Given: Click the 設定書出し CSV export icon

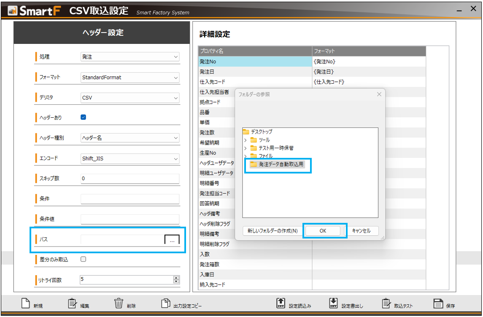Looking at the screenshot, I should coord(333,303).
